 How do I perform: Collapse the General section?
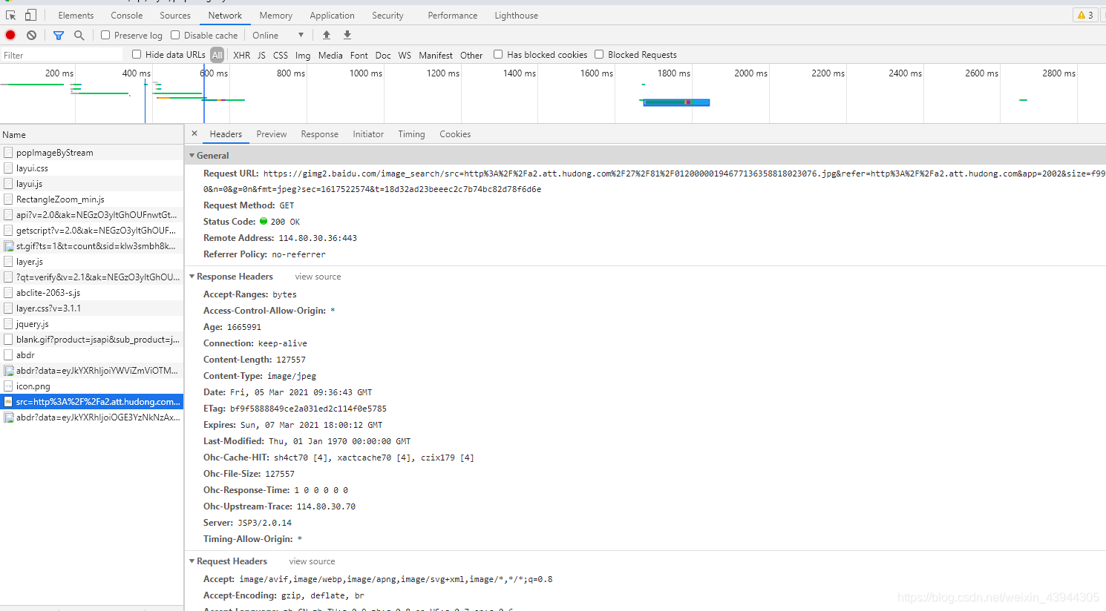tap(192, 156)
